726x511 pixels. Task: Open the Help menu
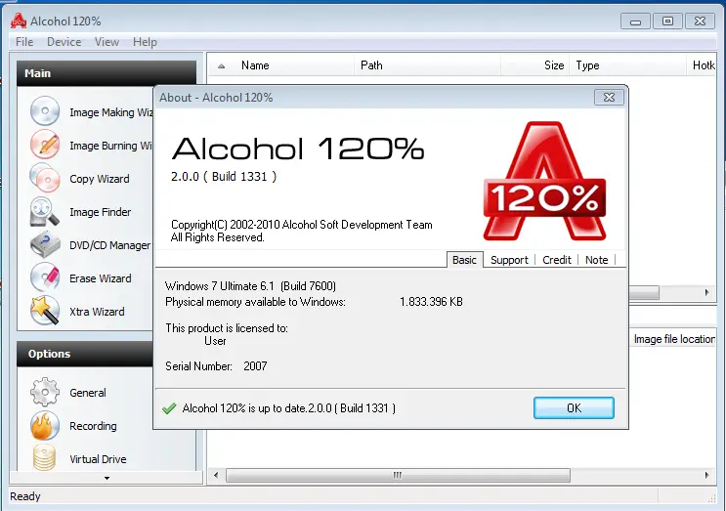(x=145, y=42)
